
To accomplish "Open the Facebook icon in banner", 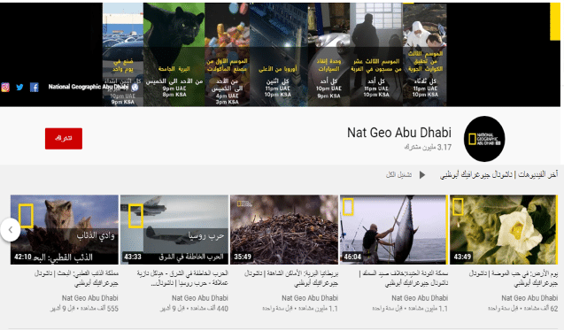I will (x=35, y=87).
